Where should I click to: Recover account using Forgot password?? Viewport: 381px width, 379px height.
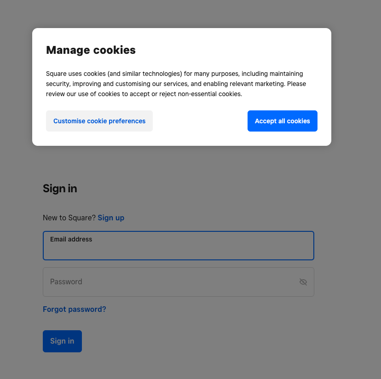[75, 309]
